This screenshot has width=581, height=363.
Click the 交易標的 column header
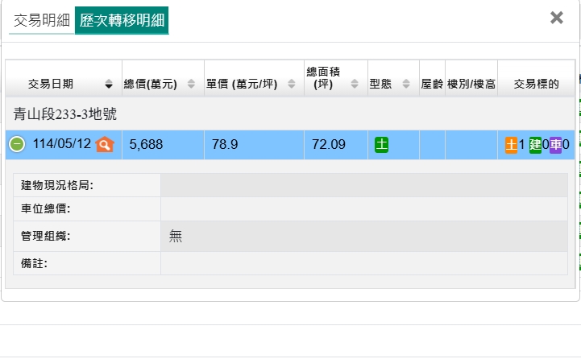pos(536,84)
